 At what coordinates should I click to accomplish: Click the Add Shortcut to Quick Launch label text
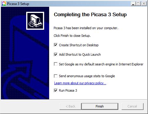pyautogui.click(x=80, y=54)
